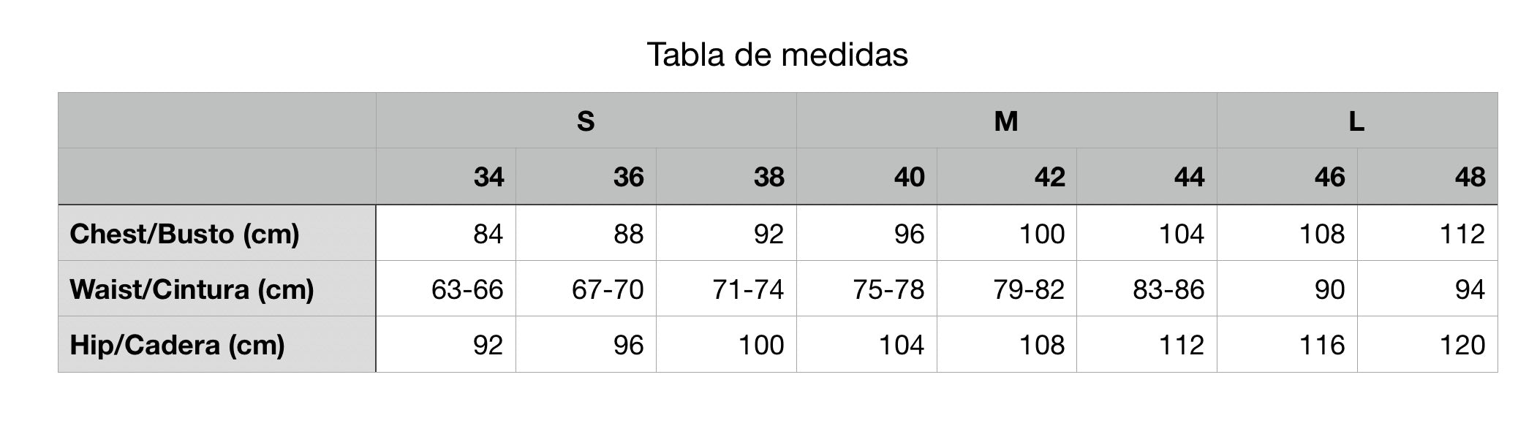The width and height of the screenshot is (1537, 445).
Task: Select the Waist/Cintura (cm) row label
Action: pyautogui.click(x=192, y=289)
